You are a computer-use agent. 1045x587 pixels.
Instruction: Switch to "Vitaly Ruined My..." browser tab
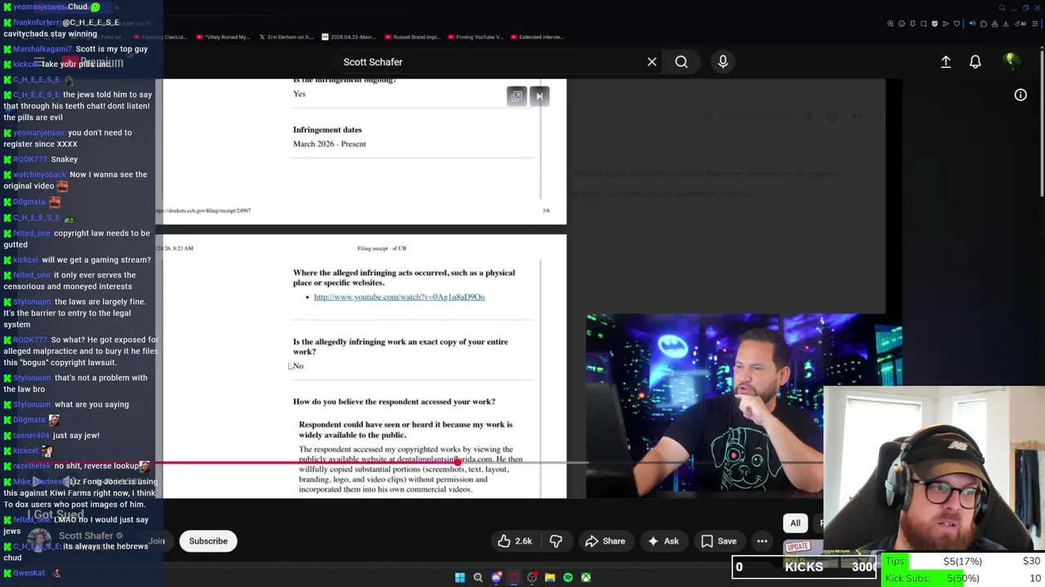(222, 37)
